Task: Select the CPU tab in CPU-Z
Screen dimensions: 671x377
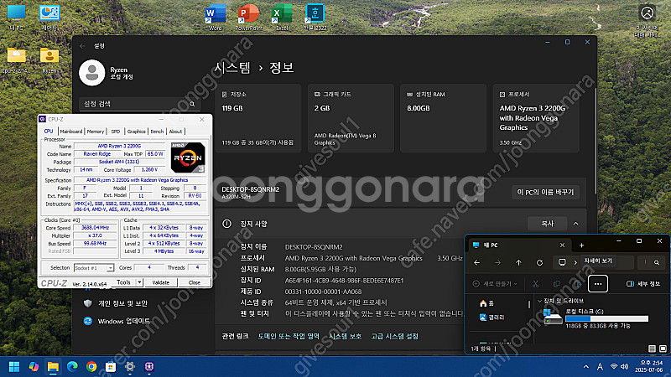Action: point(49,132)
